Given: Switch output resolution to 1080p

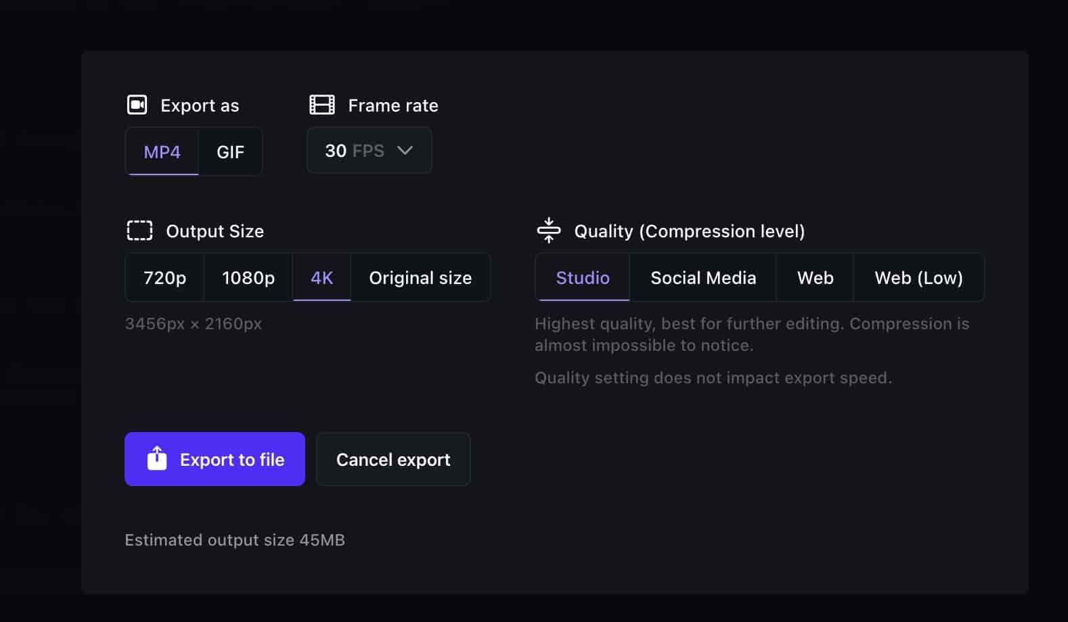Looking at the screenshot, I should point(248,277).
